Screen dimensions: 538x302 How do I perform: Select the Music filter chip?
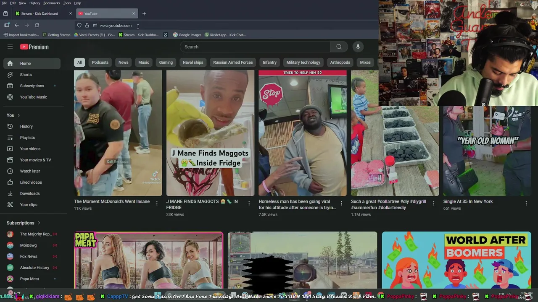tap(144, 62)
